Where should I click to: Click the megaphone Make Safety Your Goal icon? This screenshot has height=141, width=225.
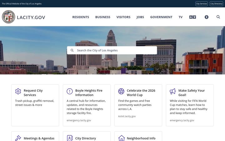click(x=173, y=91)
